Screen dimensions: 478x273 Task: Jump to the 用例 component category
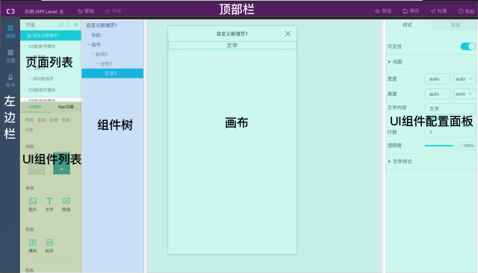pos(29,120)
